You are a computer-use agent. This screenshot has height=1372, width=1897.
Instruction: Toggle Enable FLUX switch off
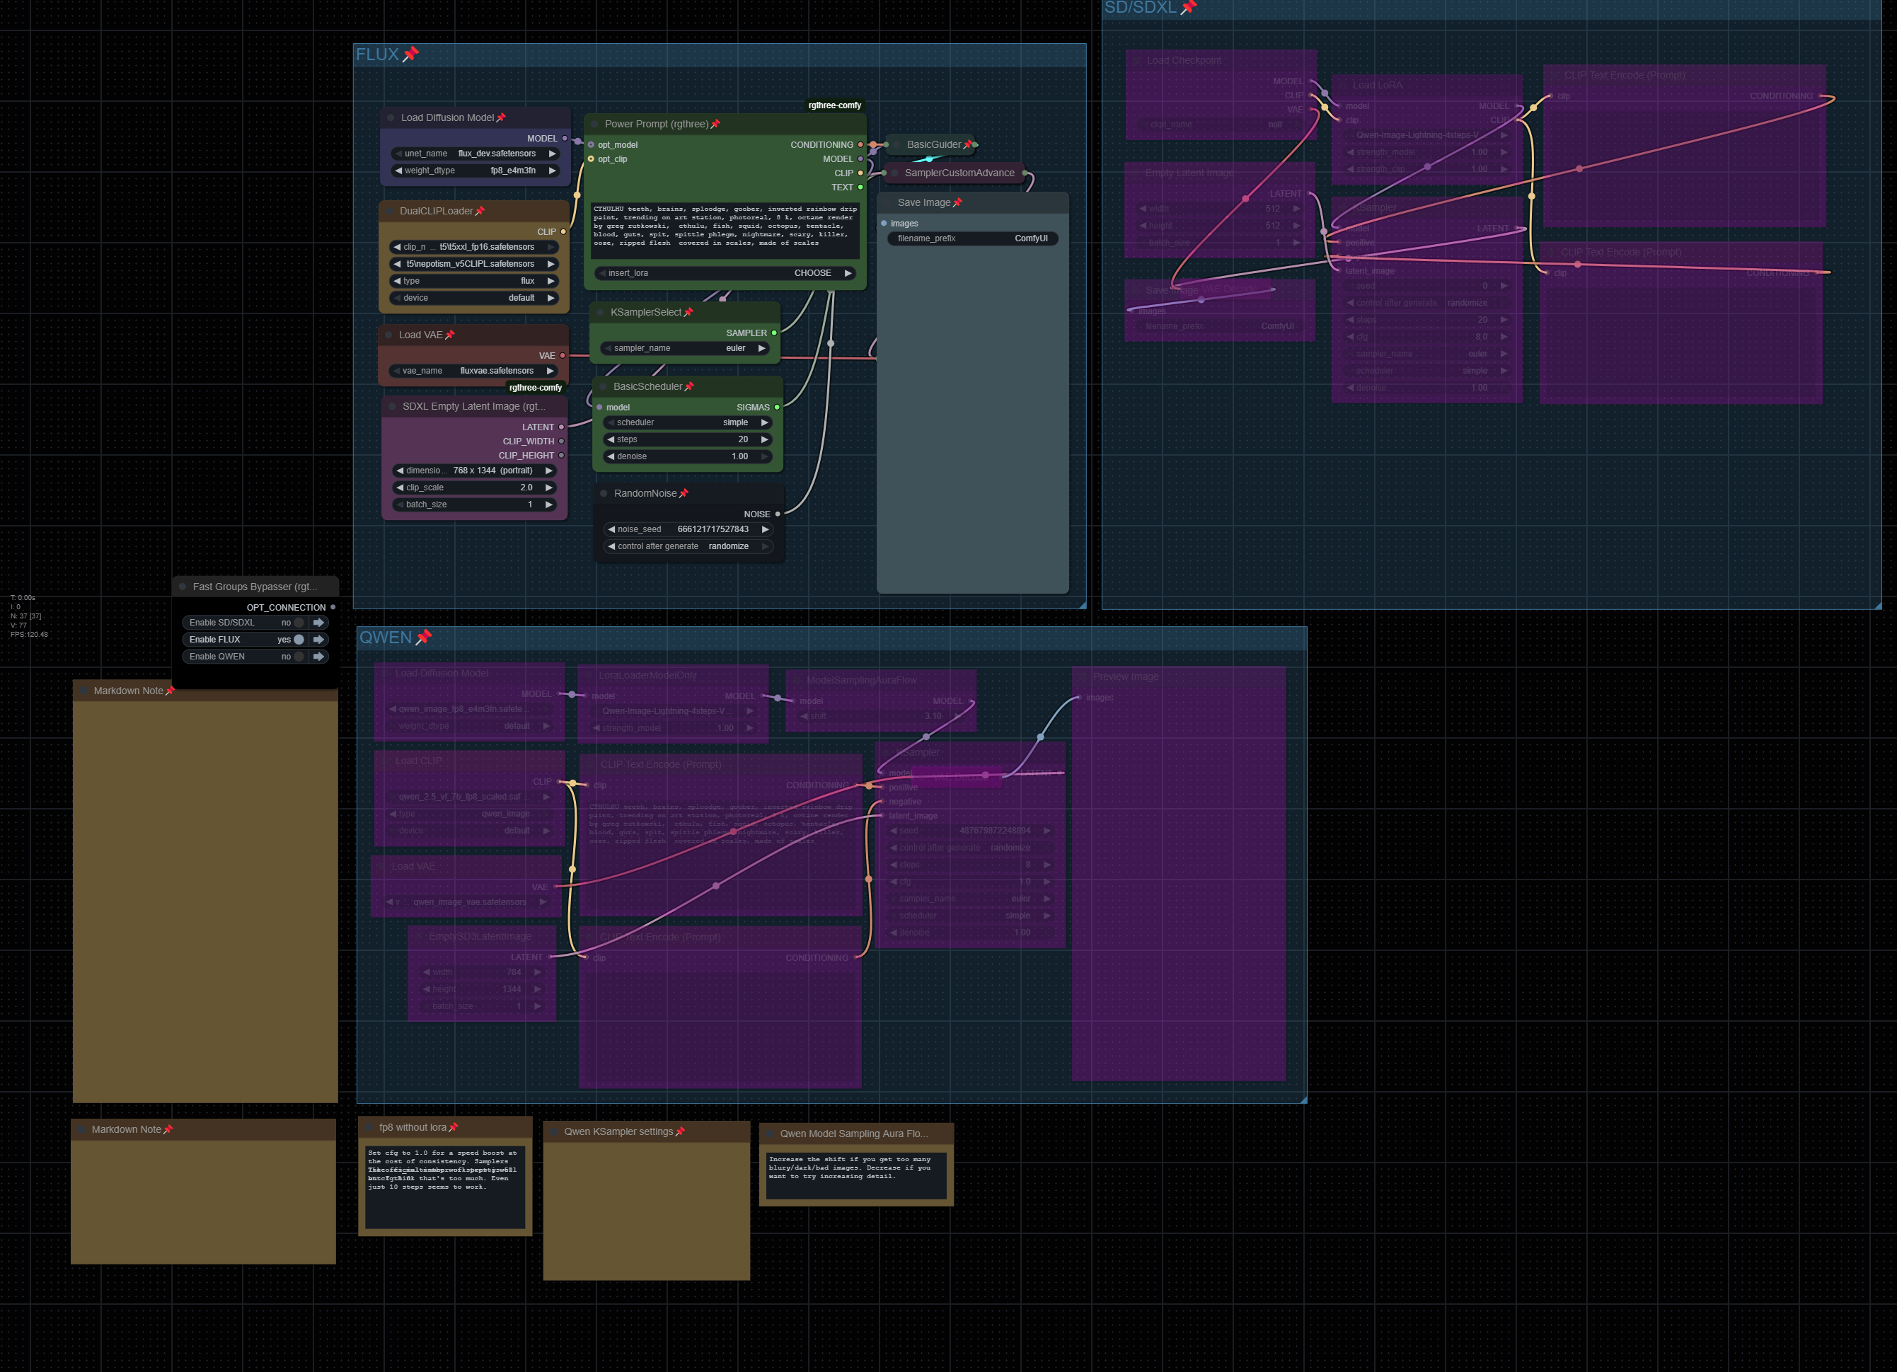(x=298, y=639)
